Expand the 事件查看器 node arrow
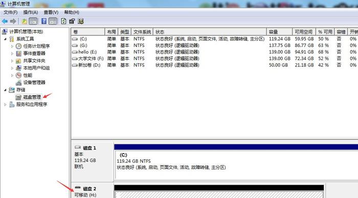The image size is (358, 198). [12, 54]
